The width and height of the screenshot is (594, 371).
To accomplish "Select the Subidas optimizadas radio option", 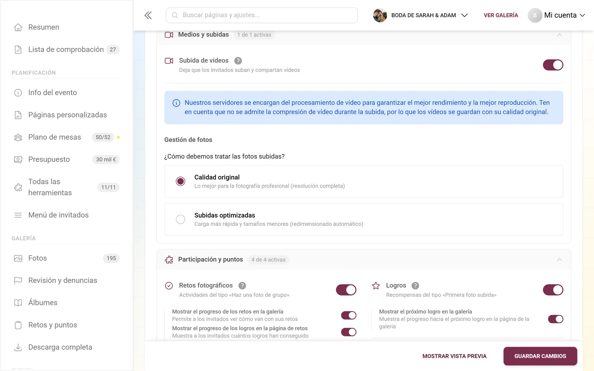I will pyautogui.click(x=181, y=219).
